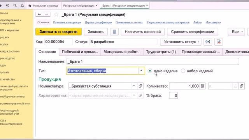
Task: Open the Трудозатраты (1) tab
Action: point(161,52)
